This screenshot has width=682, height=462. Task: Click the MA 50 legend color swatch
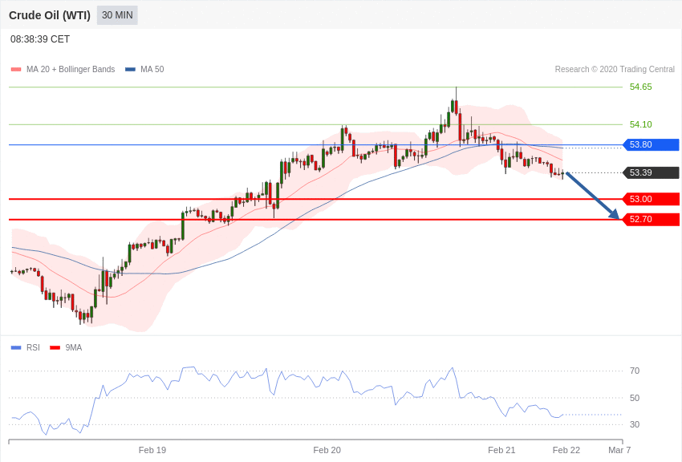(130, 70)
